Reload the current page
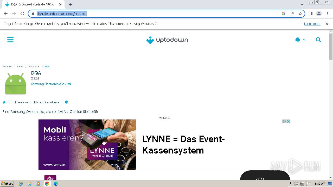Viewport: 333px width, 187px height. [22, 14]
